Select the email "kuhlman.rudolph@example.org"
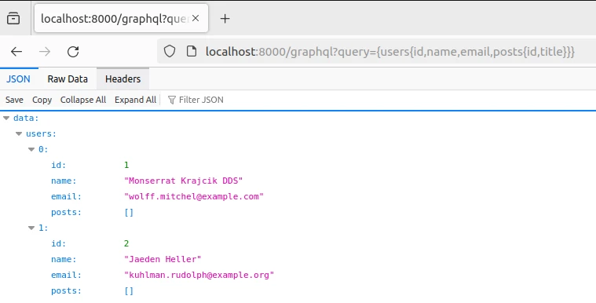The width and height of the screenshot is (596, 303). (199, 275)
